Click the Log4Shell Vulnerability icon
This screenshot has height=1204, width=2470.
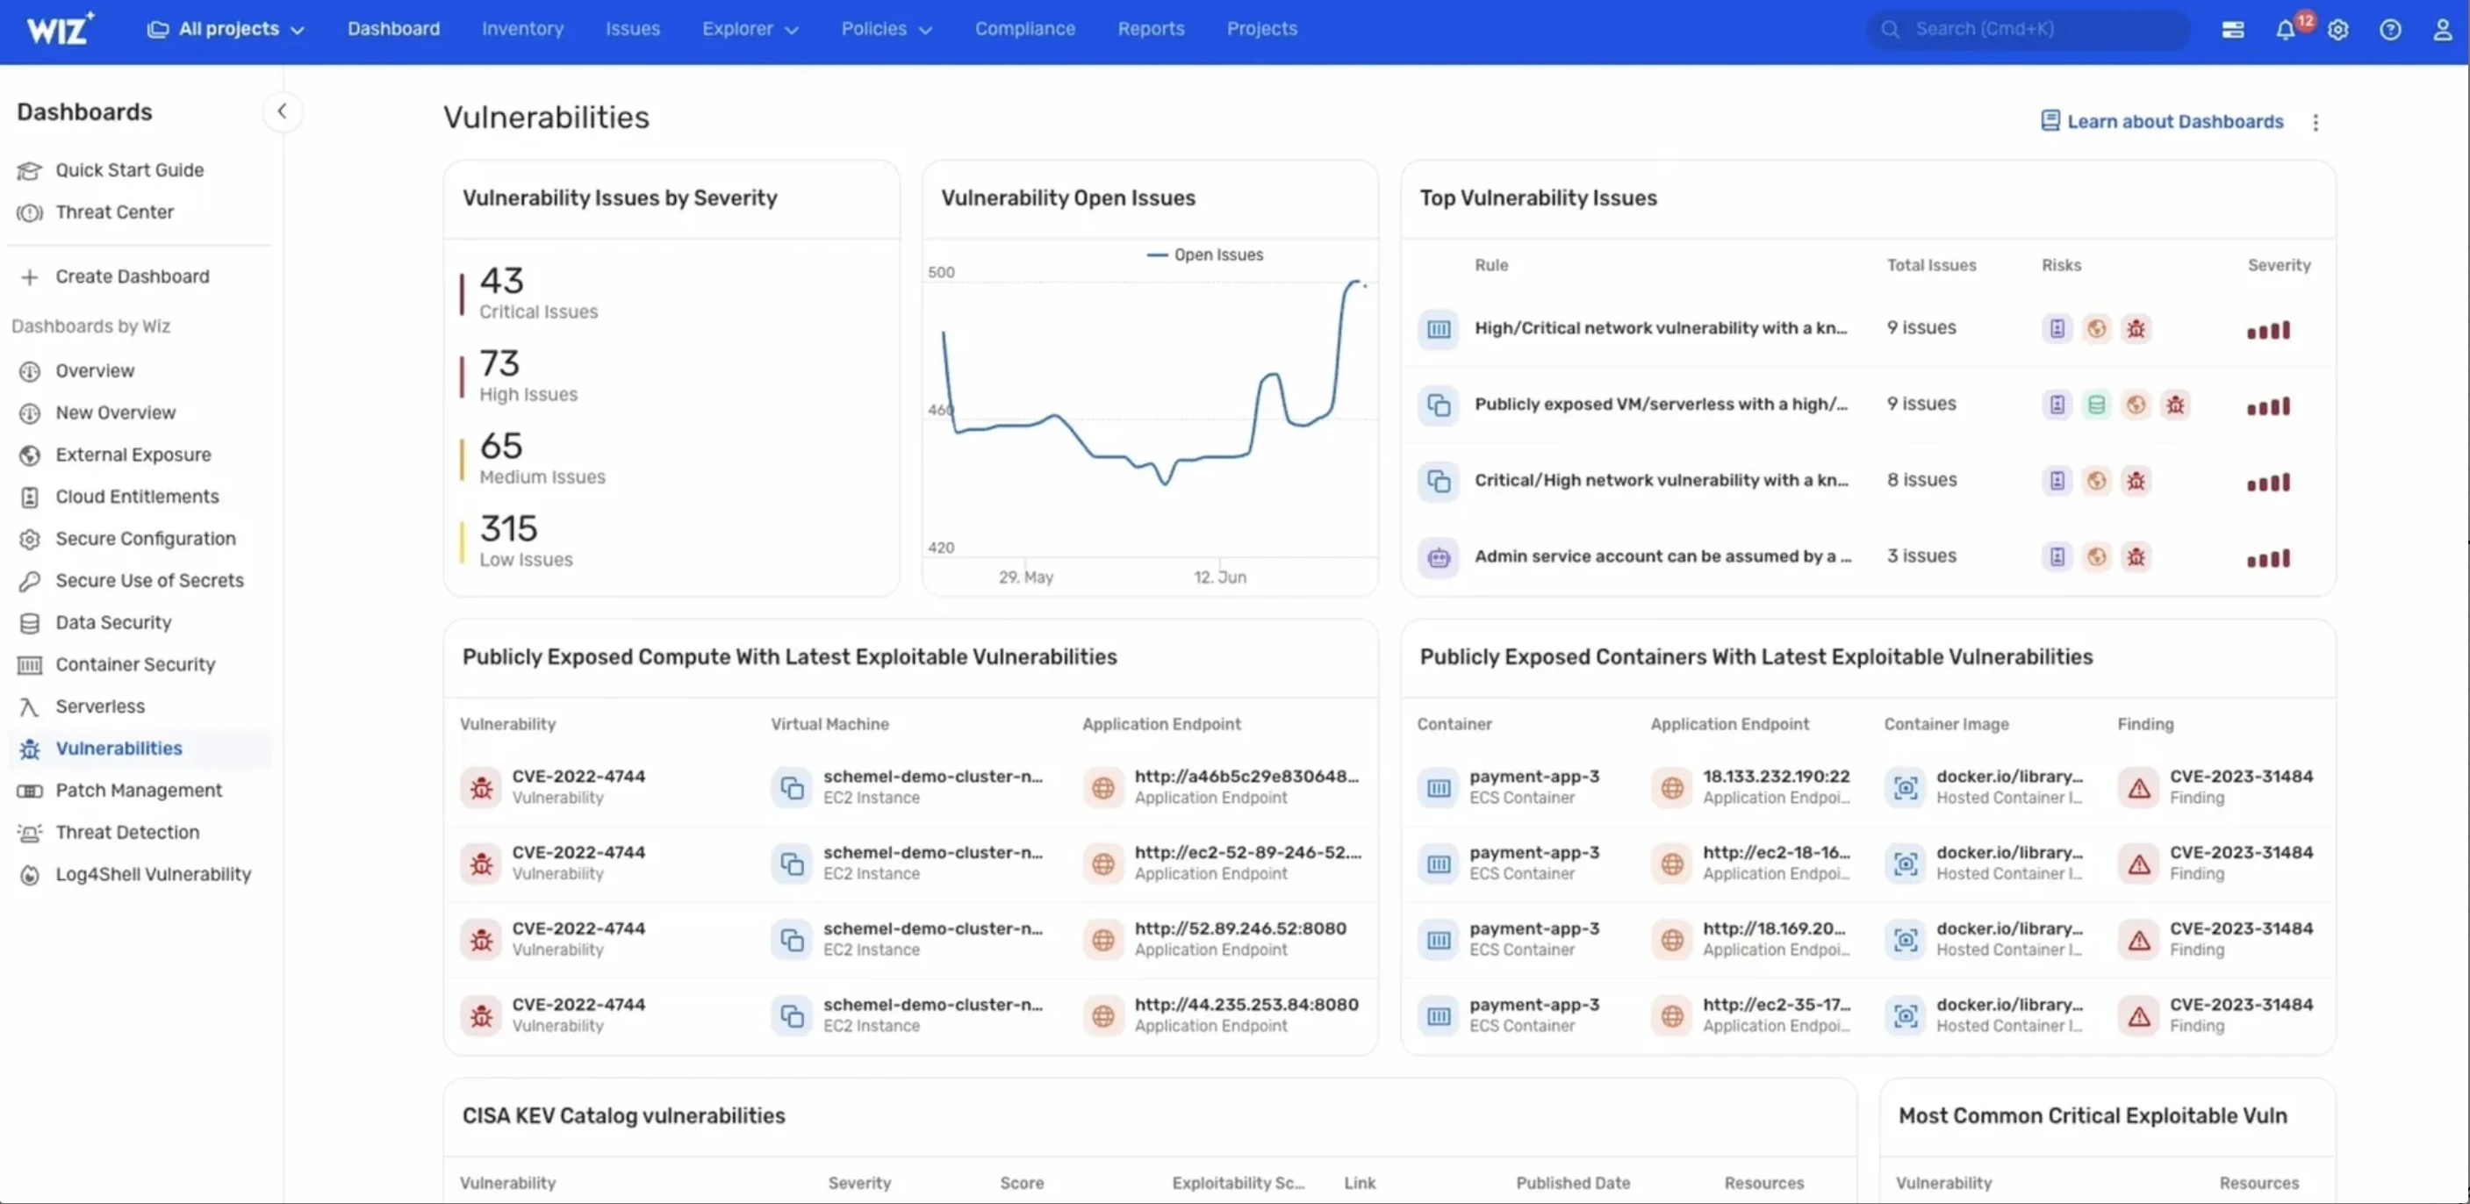tap(30, 875)
